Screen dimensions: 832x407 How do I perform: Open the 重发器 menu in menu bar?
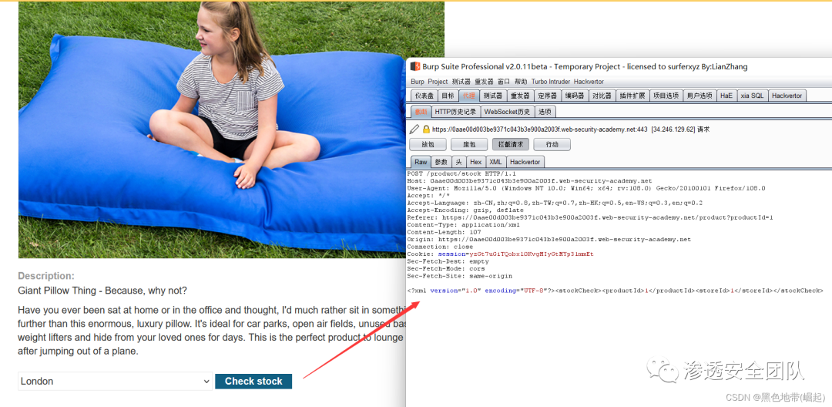click(x=484, y=82)
